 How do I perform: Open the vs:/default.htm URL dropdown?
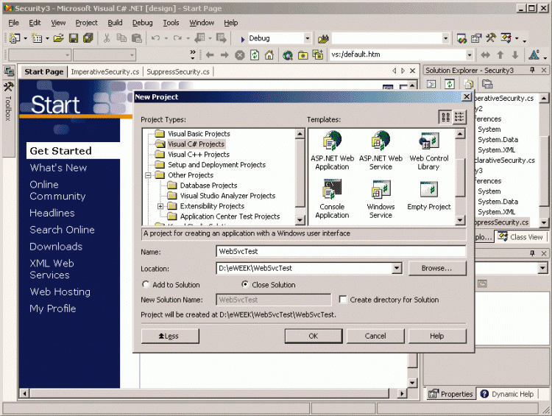coord(470,55)
